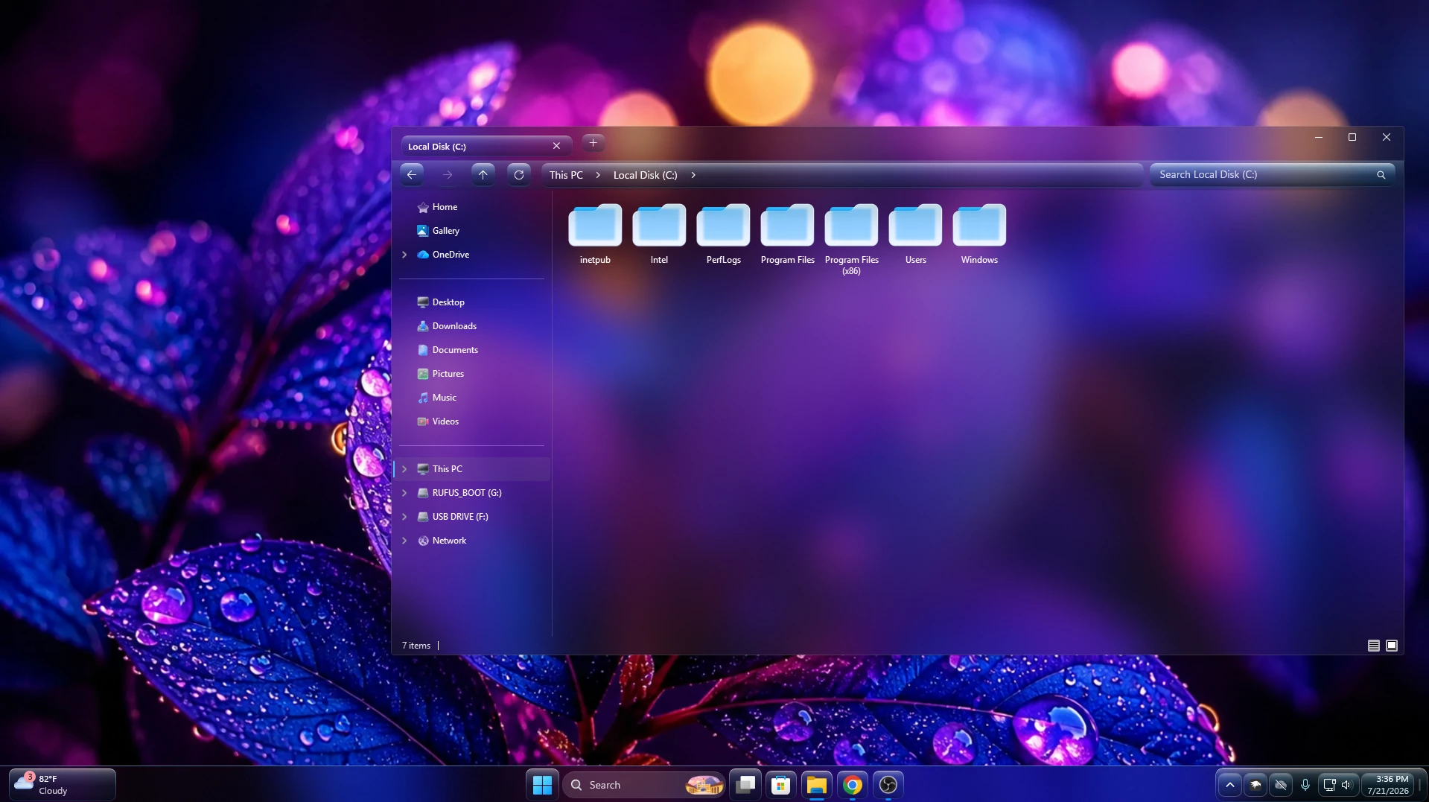Switch to large thumbnails view
Image resolution: width=1429 pixels, height=802 pixels.
[1392, 646]
